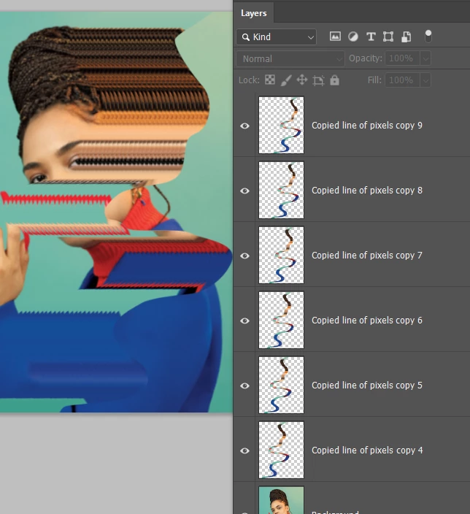Select layer name 'Copied line of pixels copy 9'
The height and width of the screenshot is (514, 470).
367,126
